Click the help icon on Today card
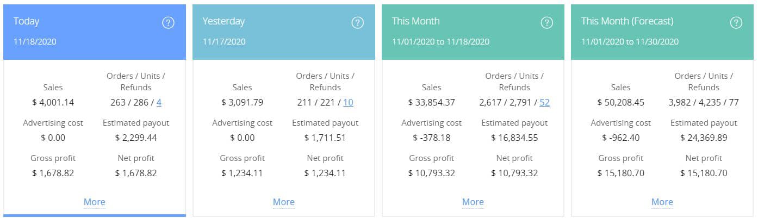This screenshot has height=223, width=758. (x=169, y=23)
